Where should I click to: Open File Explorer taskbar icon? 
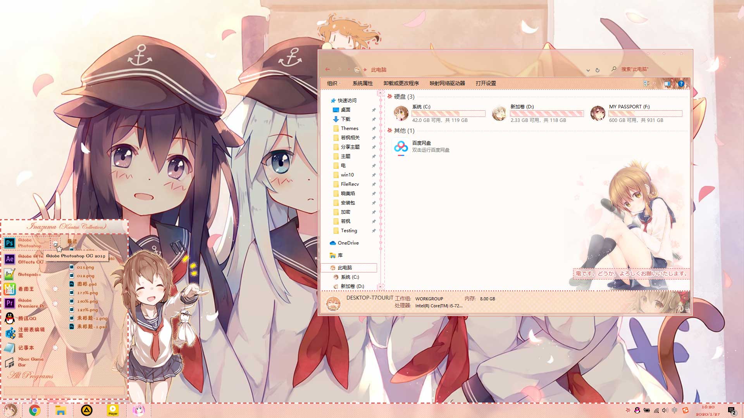[60, 410]
